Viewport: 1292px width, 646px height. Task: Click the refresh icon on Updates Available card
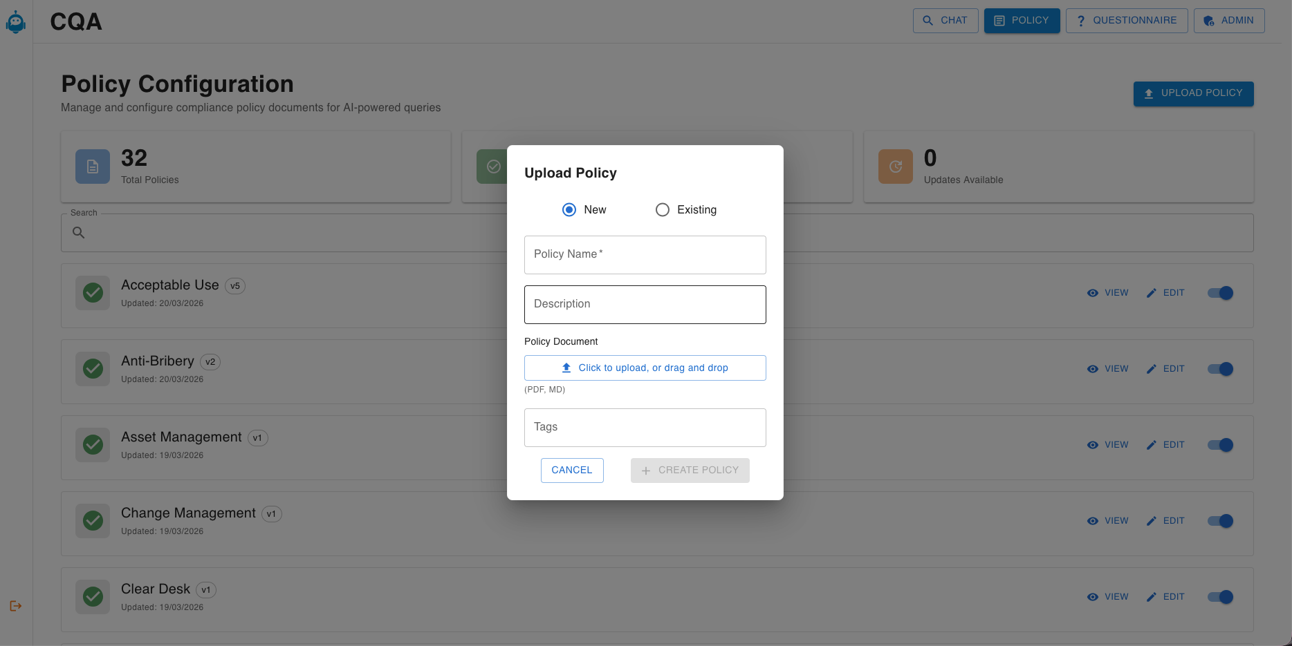895,166
